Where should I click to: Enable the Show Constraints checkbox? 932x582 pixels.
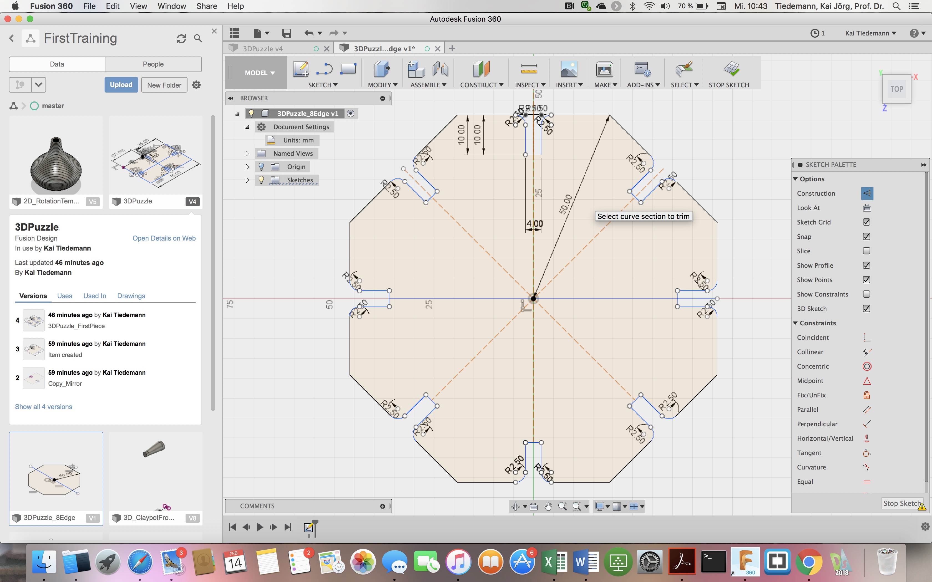click(x=867, y=294)
